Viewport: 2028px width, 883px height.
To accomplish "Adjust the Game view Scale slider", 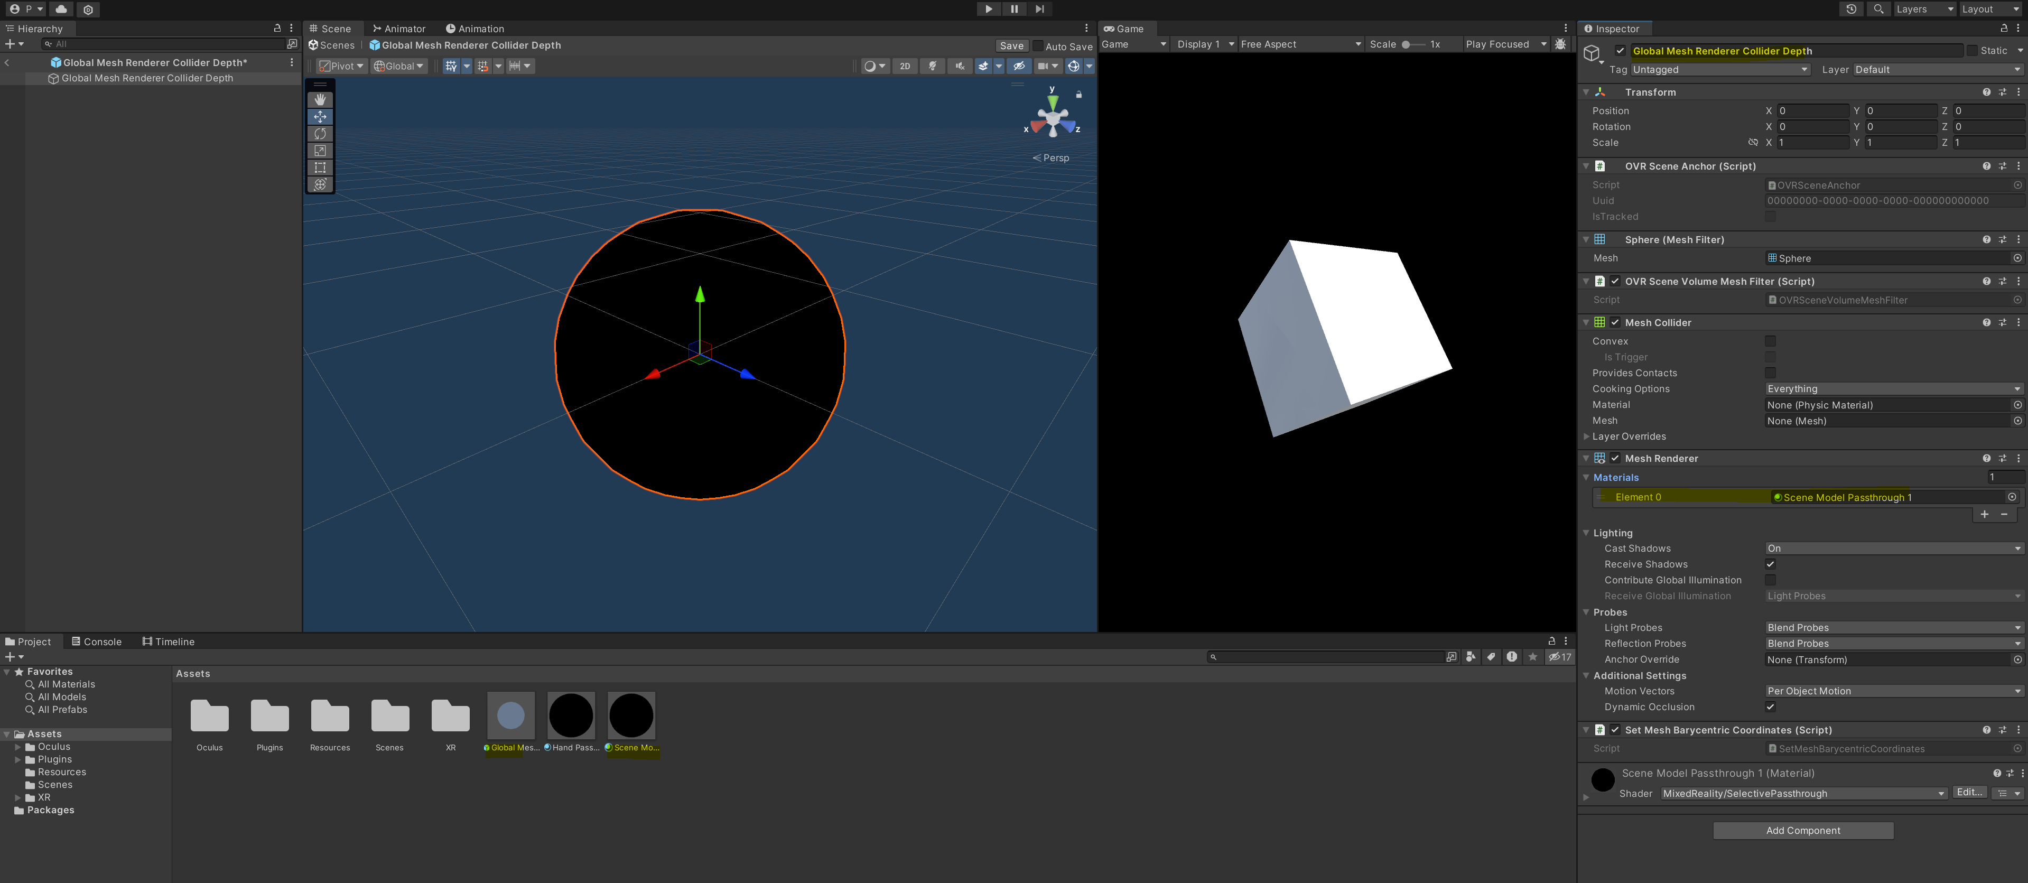I will coord(1407,44).
